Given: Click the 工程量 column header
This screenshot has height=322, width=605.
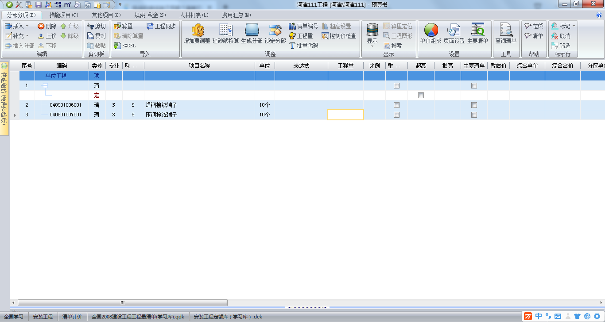Looking at the screenshot, I should point(345,65).
